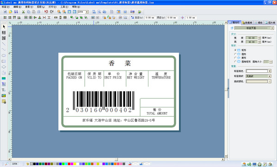Pick the yellow color swatch in bottom palette

pos(75,164)
